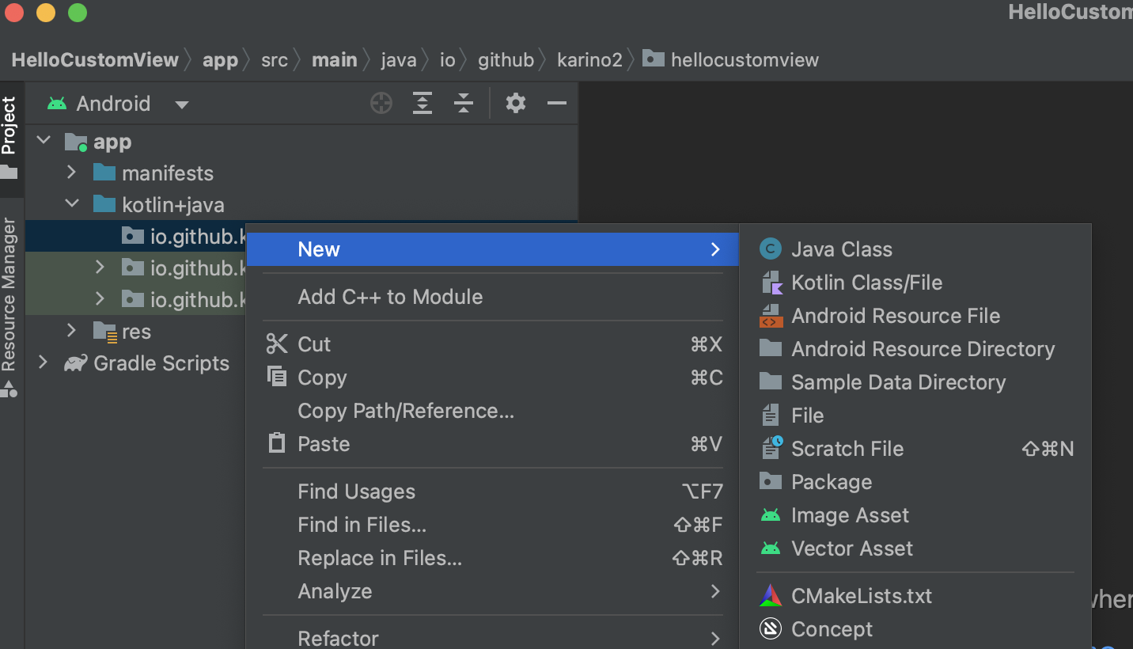Hide the Project panel with the minus icon
This screenshot has height=649, width=1133.
coord(557,103)
